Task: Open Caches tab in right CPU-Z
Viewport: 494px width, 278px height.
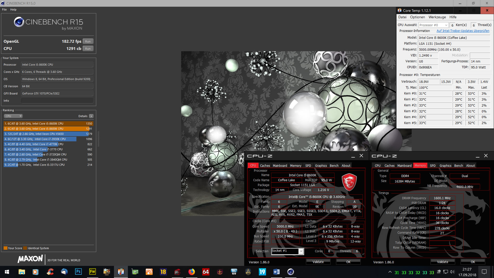Action: tap(390, 166)
